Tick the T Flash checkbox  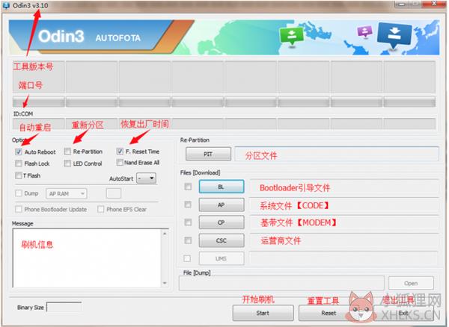click(x=19, y=175)
